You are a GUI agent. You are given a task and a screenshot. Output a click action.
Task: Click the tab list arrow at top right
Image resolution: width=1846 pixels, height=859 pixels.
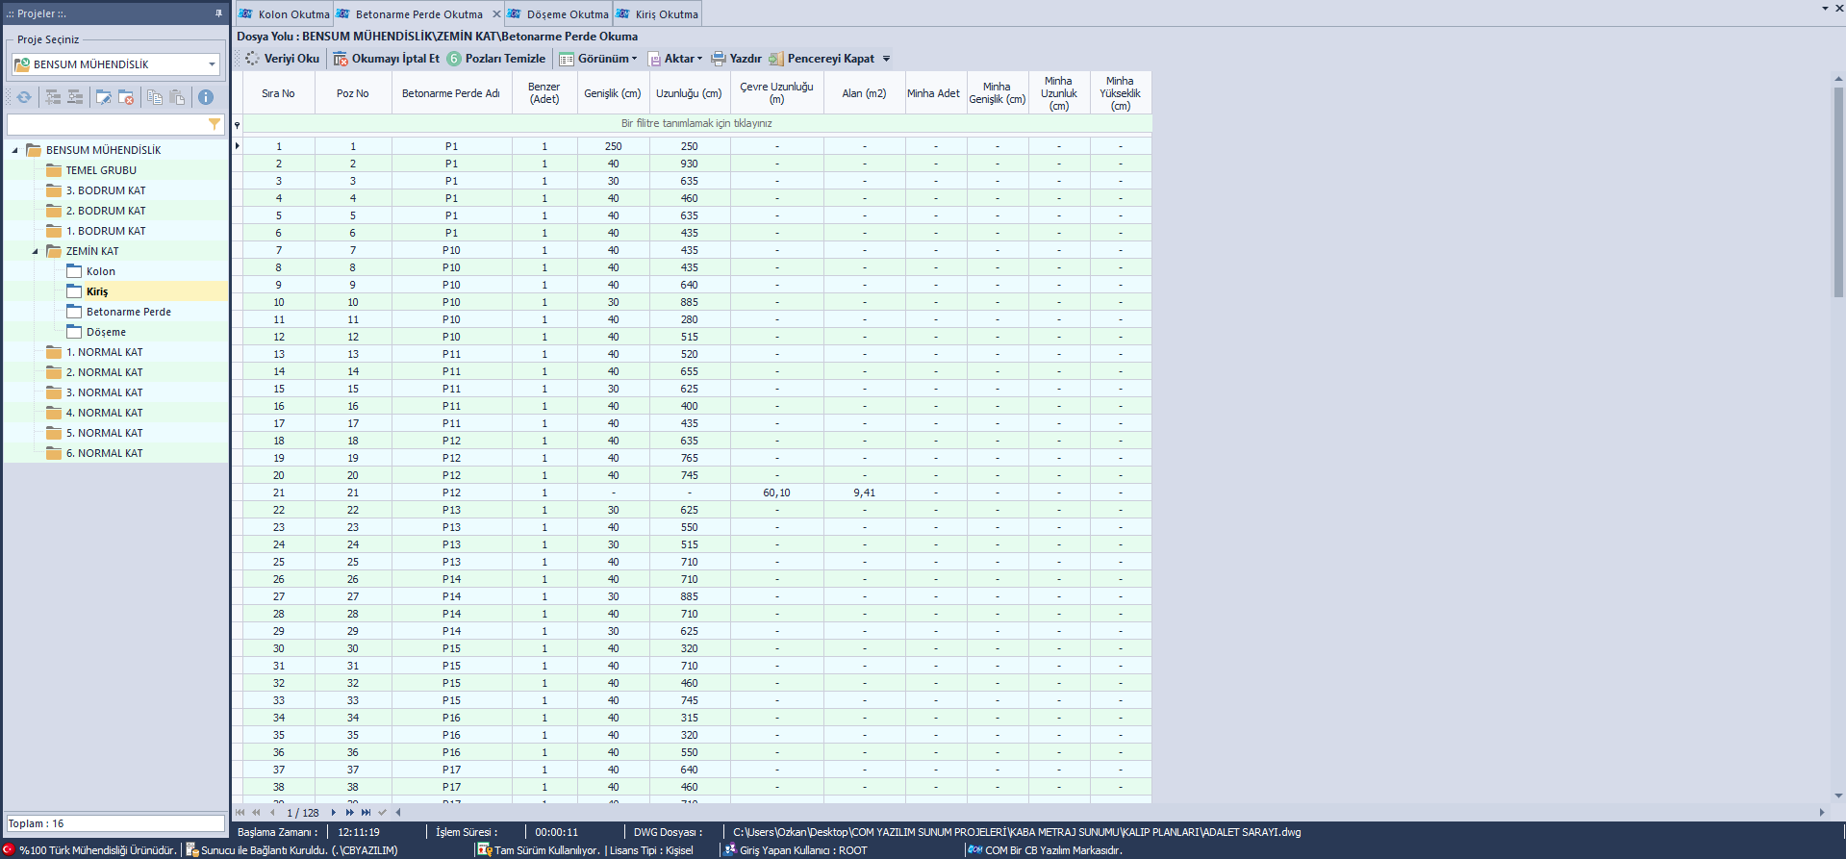click(1826, 9)
